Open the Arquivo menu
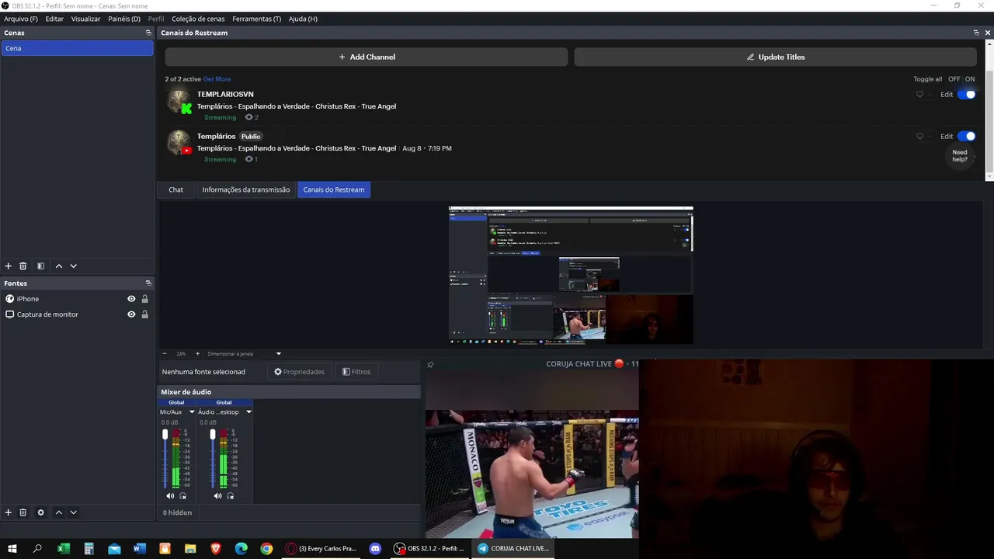The height and width of the screenshot is (559, 994). (21, 19)
